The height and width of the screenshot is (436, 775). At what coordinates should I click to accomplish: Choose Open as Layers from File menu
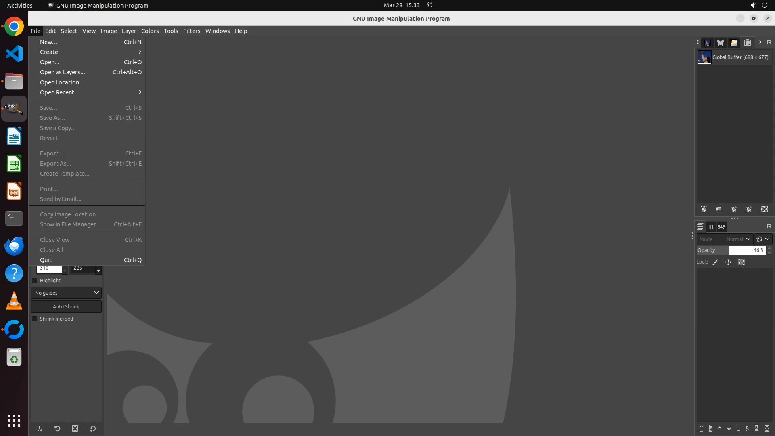click(x=63, y=72)
